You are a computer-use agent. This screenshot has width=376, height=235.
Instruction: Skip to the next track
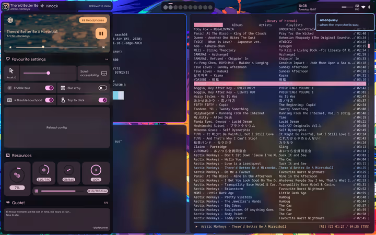(x=103, y=47)
